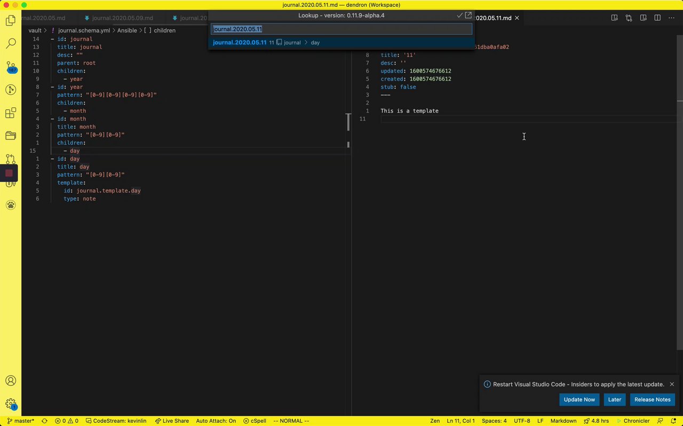The width and height of the screenshot is (683, 426).
Task: Click the master* git branch indicator
Action: pos(21,421)
